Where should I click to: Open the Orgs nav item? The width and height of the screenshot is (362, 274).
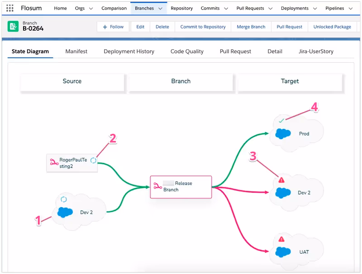pyautogui.click(x=80, y=8)
